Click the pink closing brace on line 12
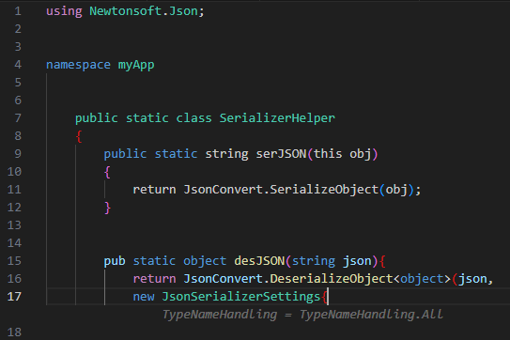Viewport: 510px width, 340px height. [107, 208]
